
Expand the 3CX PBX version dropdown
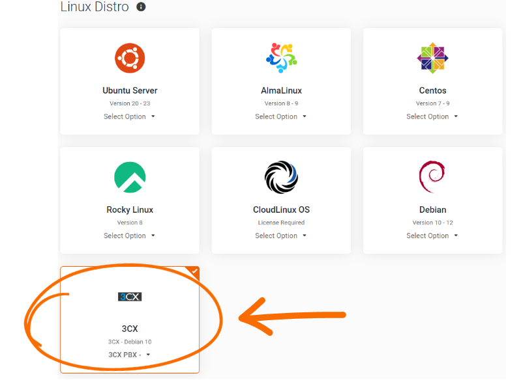(x=129, y=355)
